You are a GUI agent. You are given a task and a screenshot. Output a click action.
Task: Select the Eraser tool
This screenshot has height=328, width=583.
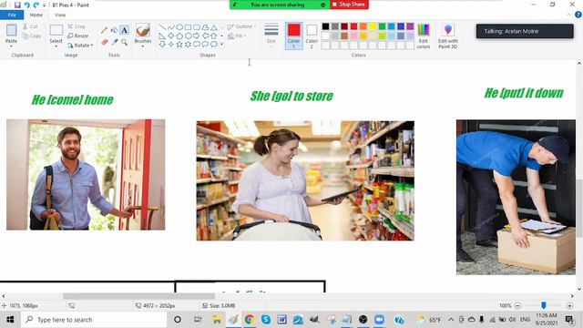pyautogui.click(x=105, y=42)
